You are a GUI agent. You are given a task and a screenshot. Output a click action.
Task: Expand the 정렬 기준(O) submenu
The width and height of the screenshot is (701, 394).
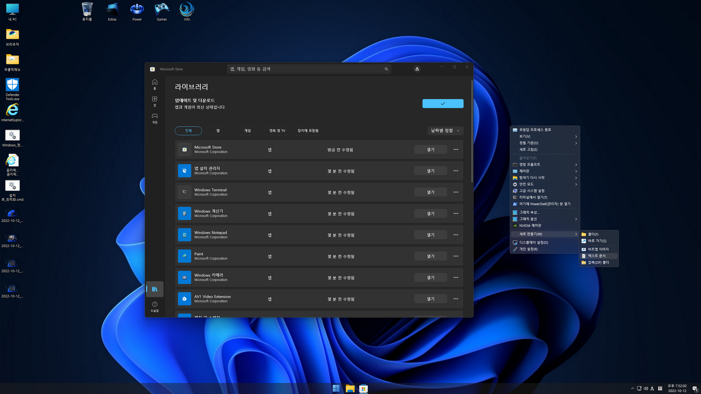point(545,143)
